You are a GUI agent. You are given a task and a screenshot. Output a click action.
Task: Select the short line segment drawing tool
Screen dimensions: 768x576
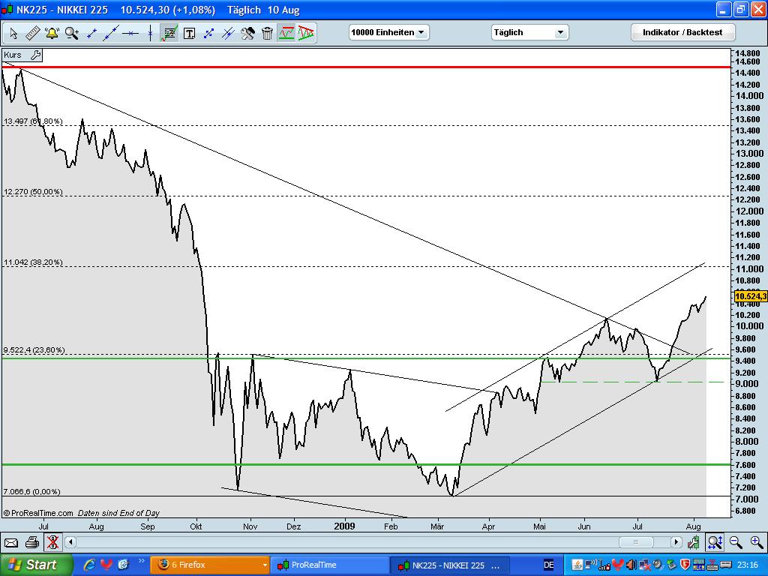(91, 33)
